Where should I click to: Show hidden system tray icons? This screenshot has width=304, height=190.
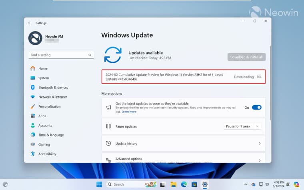(246, 184)
